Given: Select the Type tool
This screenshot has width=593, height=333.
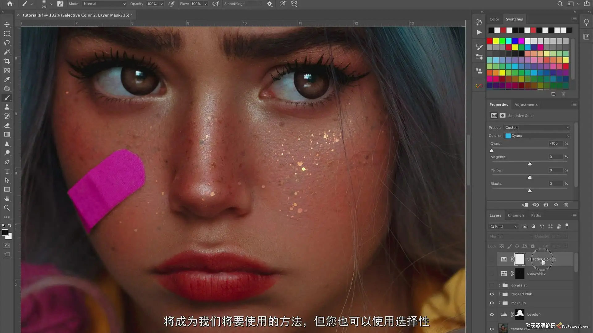Looking at the screenshot, I should 7,171.
